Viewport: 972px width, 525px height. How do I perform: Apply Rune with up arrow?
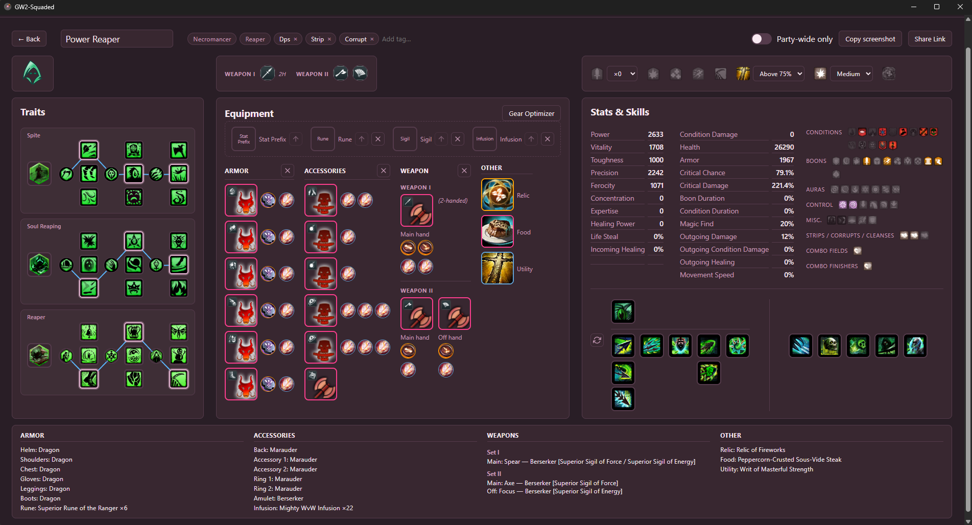tap(362, 139)
